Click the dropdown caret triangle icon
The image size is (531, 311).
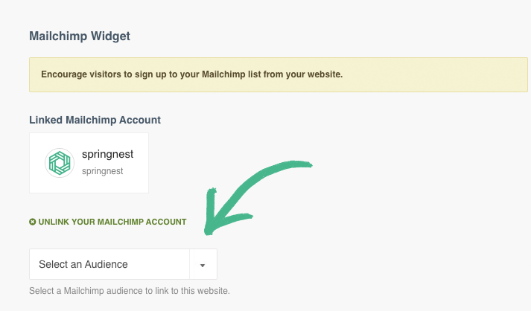[x=203, y=265]
